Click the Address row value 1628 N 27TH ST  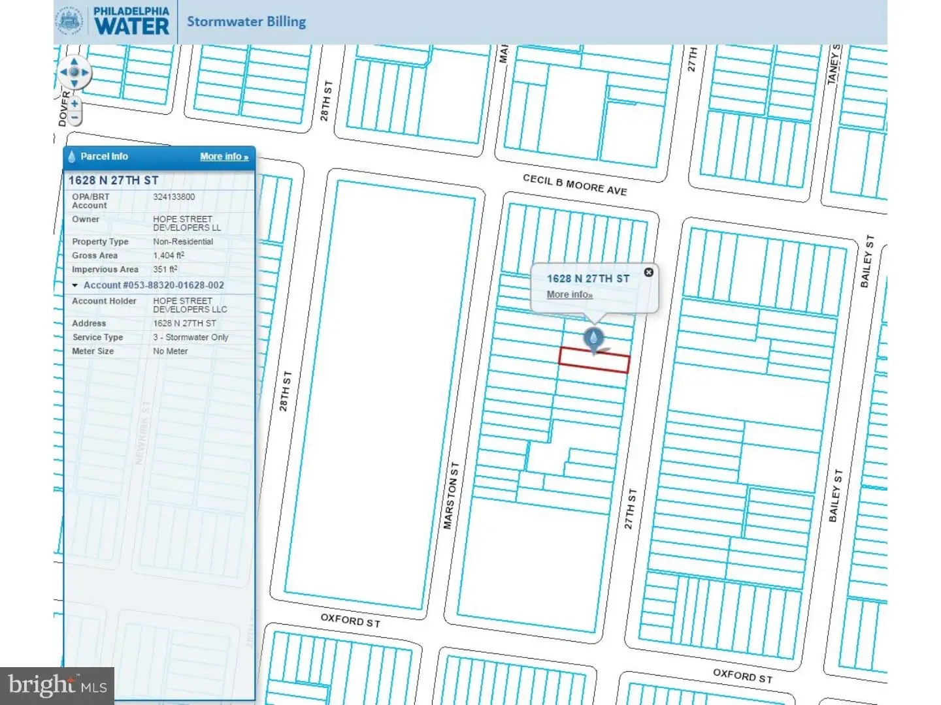[x=184, y=323]
